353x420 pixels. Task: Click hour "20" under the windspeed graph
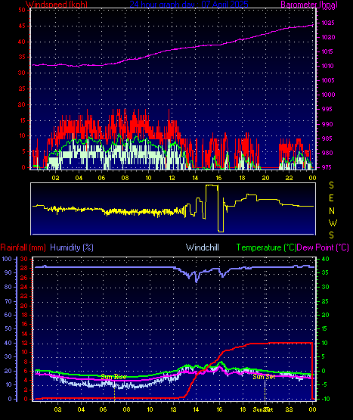(265, 178)
